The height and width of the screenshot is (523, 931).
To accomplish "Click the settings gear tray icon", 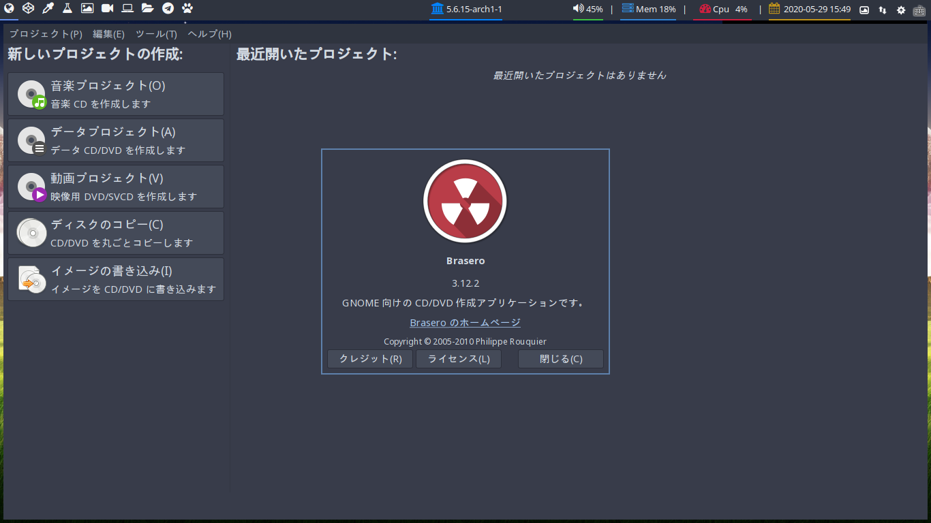I will pyautogui.click(x=901, y=10).
